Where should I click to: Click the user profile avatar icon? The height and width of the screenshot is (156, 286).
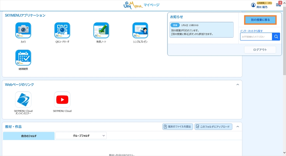click(x=253, y=5)
